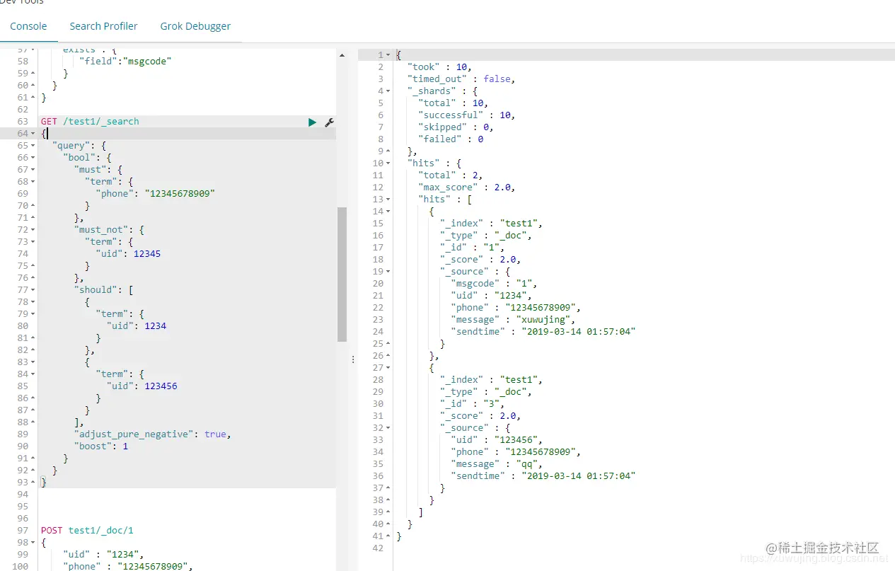The image size is (895, 571).
Task: Collapse the "_shards" object in response line 4
Action: tap(388, 91)
